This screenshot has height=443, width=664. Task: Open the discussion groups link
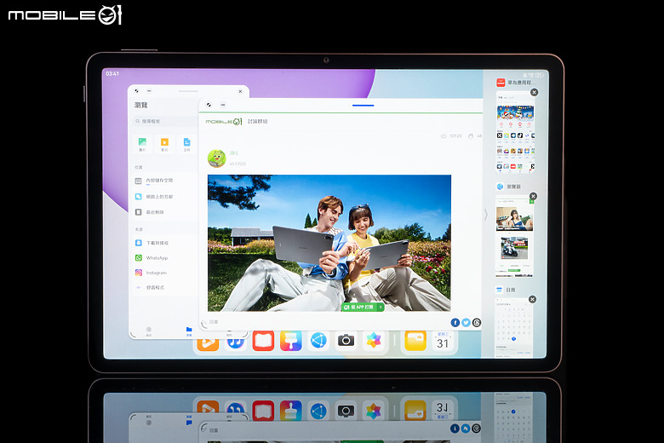[x=257, y=121]
